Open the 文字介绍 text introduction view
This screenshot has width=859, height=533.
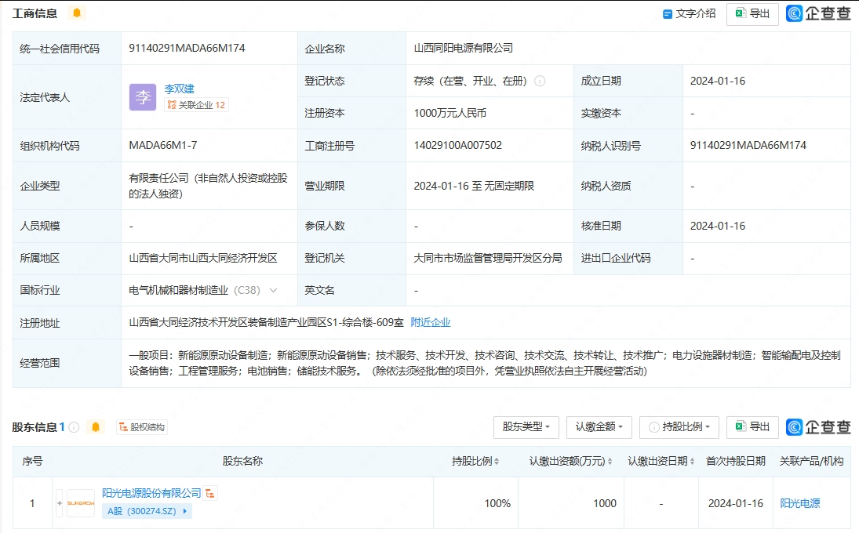pyautogui.click(x=690, y=13)
